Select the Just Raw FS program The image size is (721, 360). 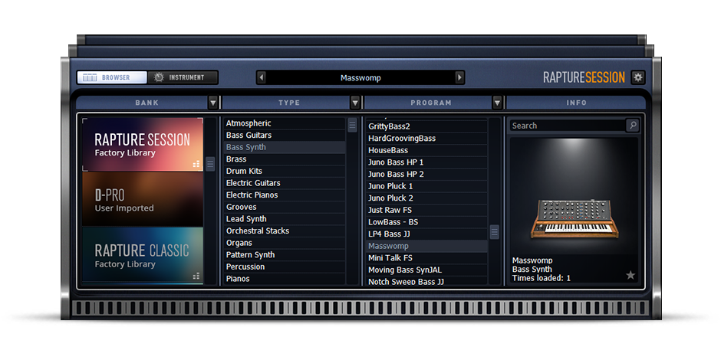tap(426, 210)
